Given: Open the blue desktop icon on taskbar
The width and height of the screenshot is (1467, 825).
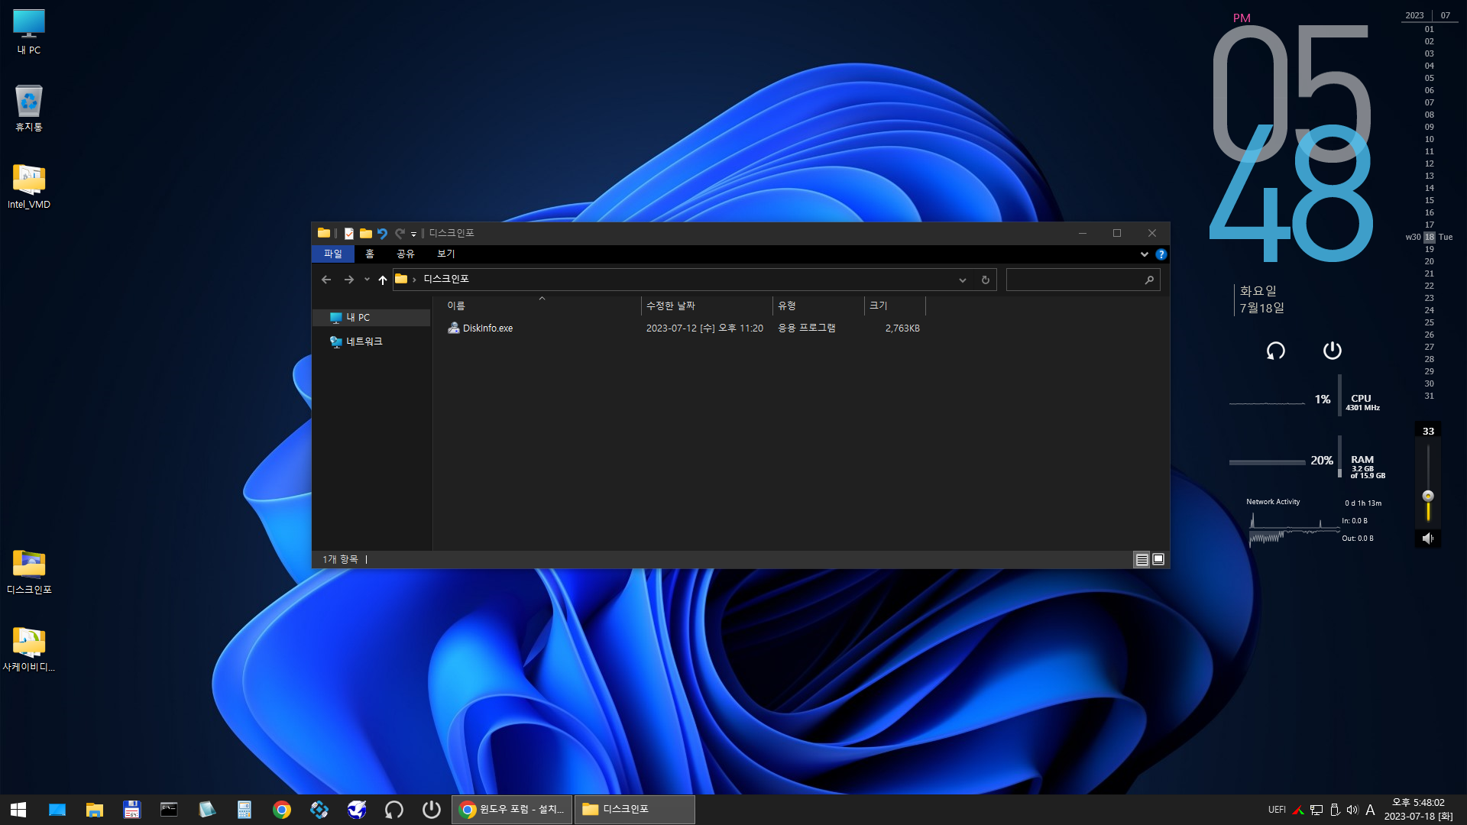Looking at the screenshot, I should pyautogui.click(x=57, y=810).
